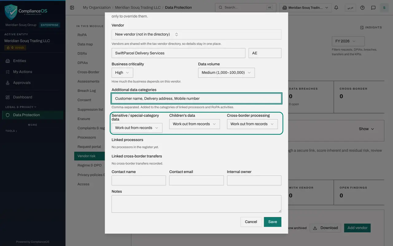Toggle the sidebar collapse icon

[72, 7]
